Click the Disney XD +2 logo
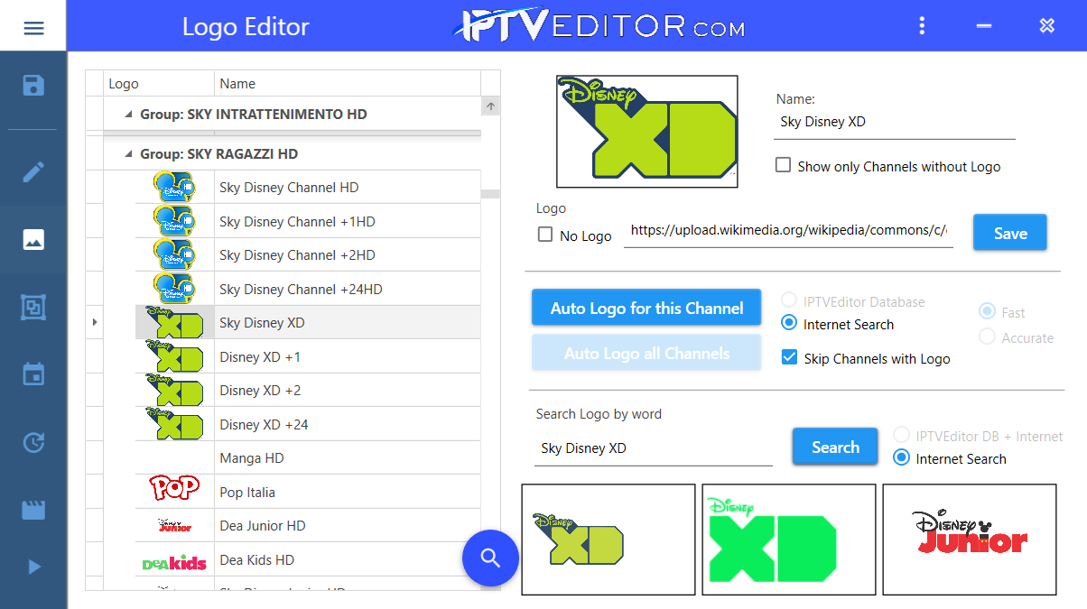1087x609 pixels. tap(174, 391)
